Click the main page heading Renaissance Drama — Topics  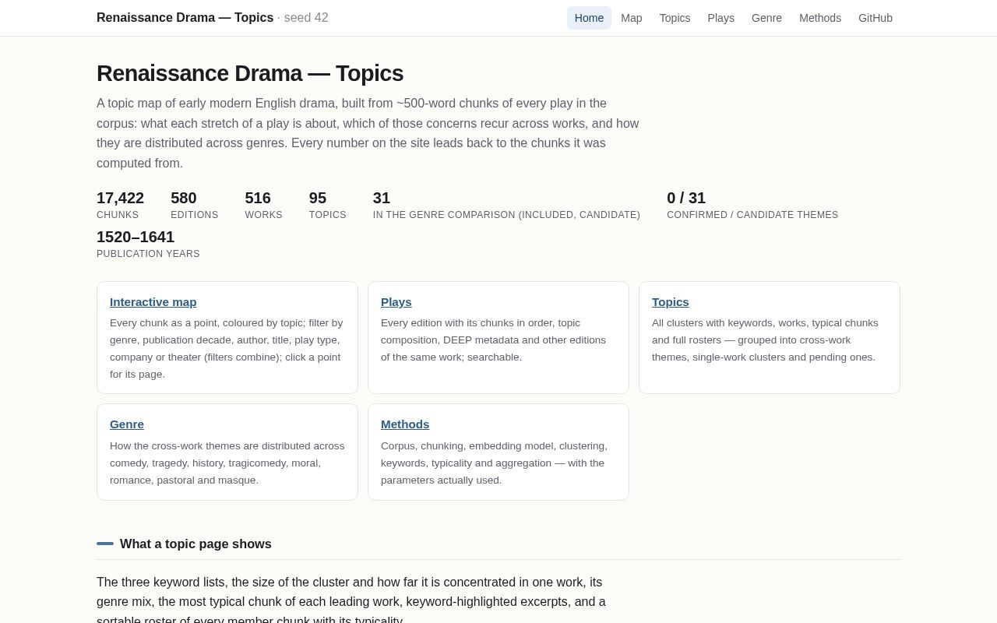(x=250, y=73)
